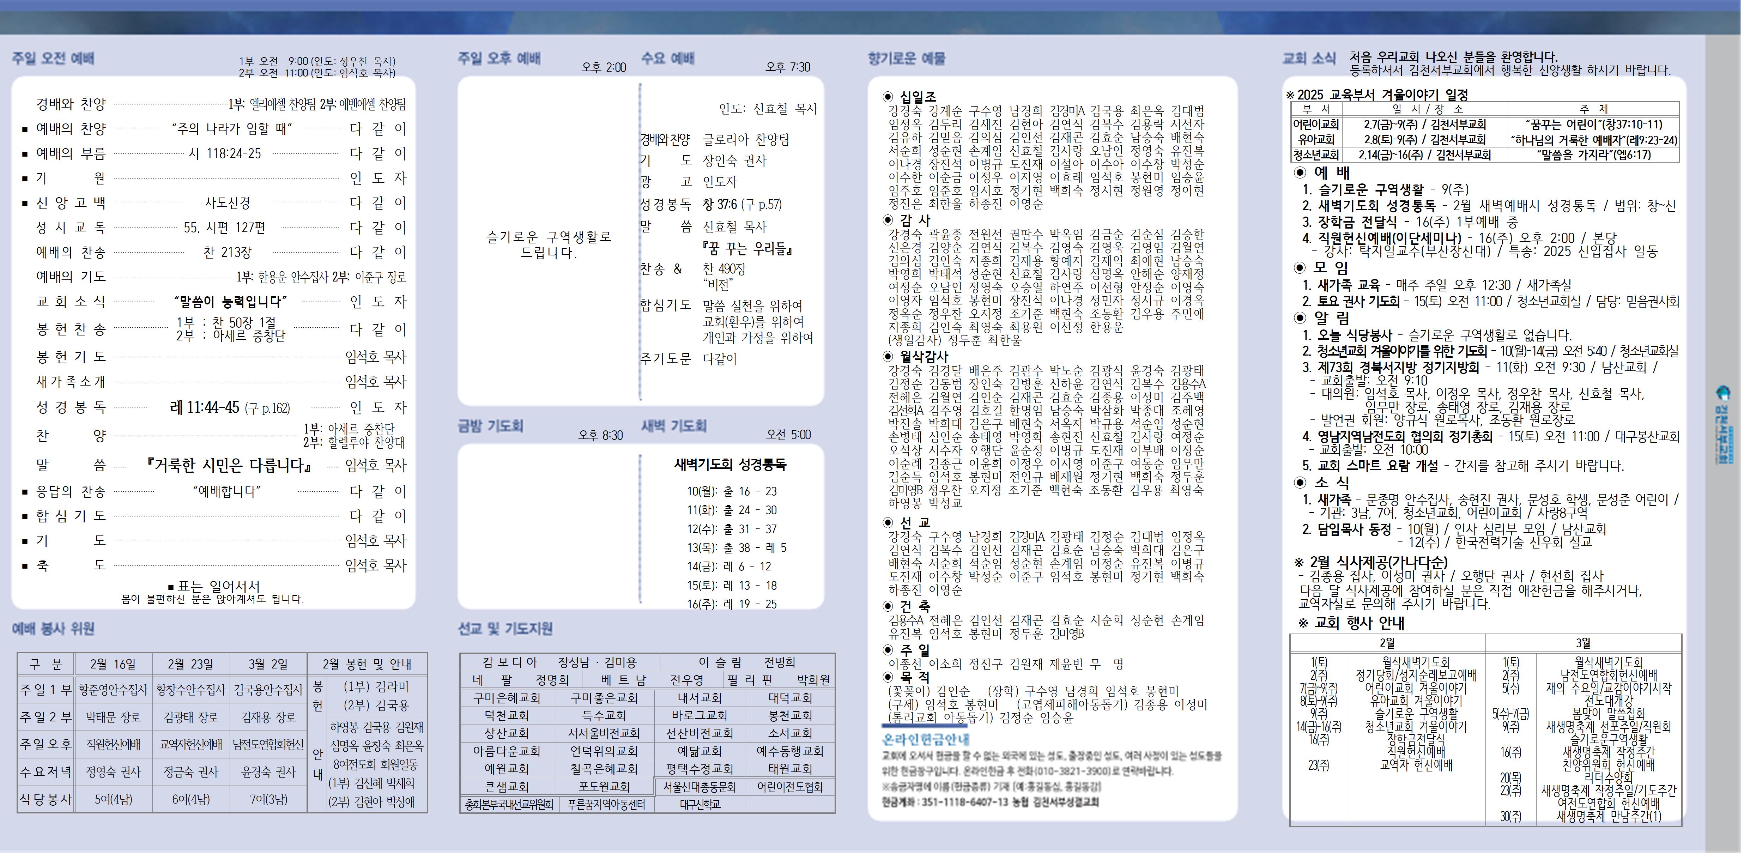
Task: Click '찬 490장' in Wednesday service
Action: [x=724, y=269]
